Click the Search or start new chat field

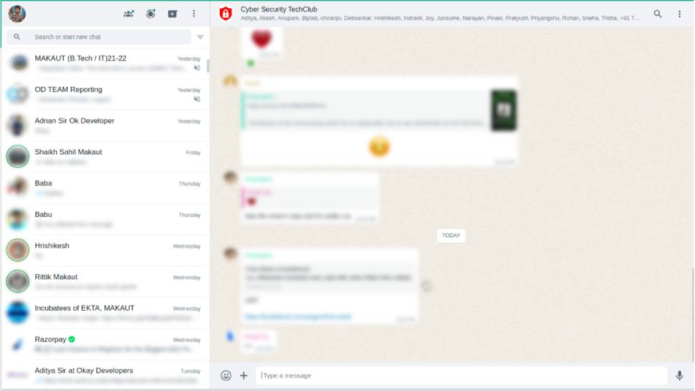(x=109, y=37)
